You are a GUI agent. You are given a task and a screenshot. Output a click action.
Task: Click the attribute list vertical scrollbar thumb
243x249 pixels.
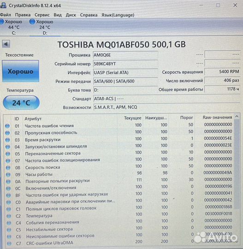[237, 164]
